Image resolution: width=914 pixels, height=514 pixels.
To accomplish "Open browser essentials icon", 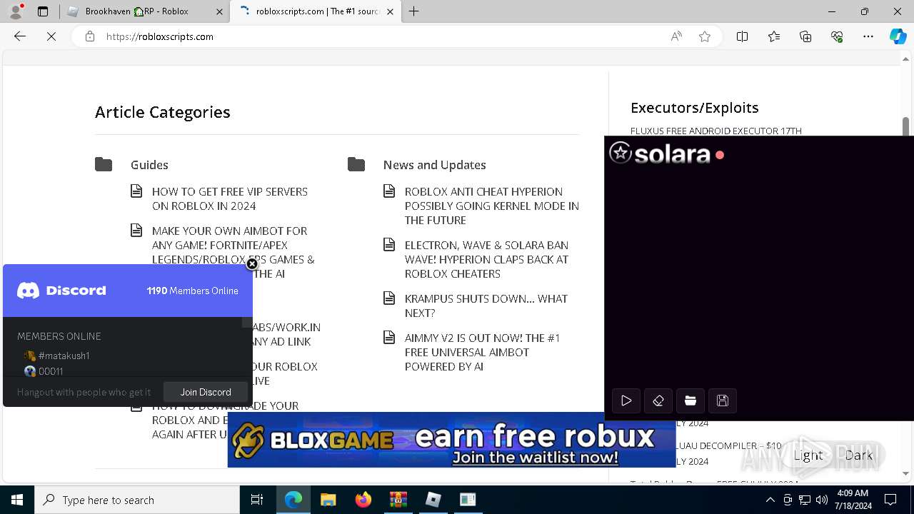I will coord(837,36).
